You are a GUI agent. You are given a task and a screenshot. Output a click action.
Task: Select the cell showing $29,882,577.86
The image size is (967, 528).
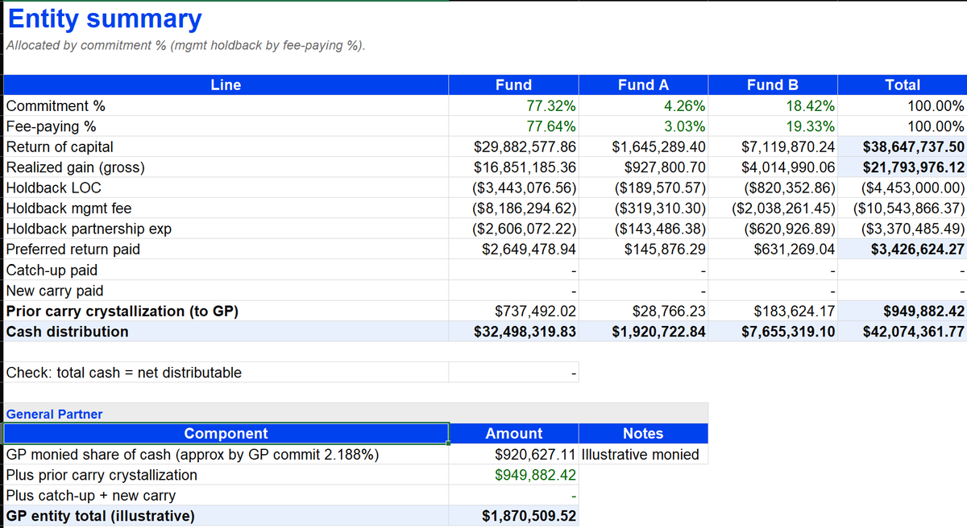point(513,147)
